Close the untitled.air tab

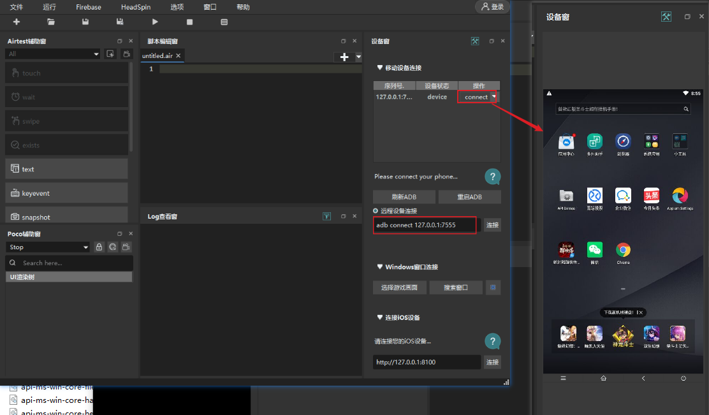178,55
